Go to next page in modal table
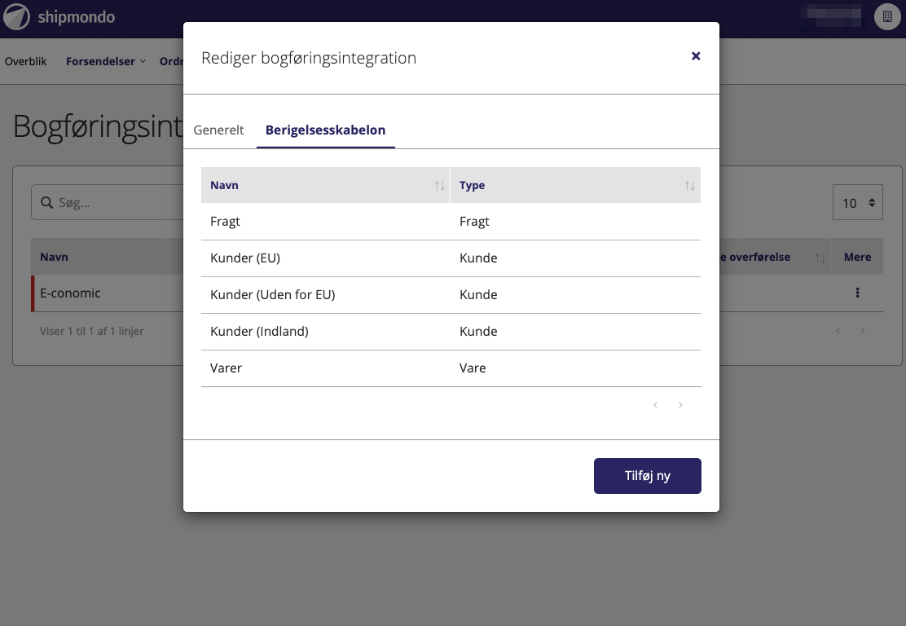906x626 pixels. [680, 405]
